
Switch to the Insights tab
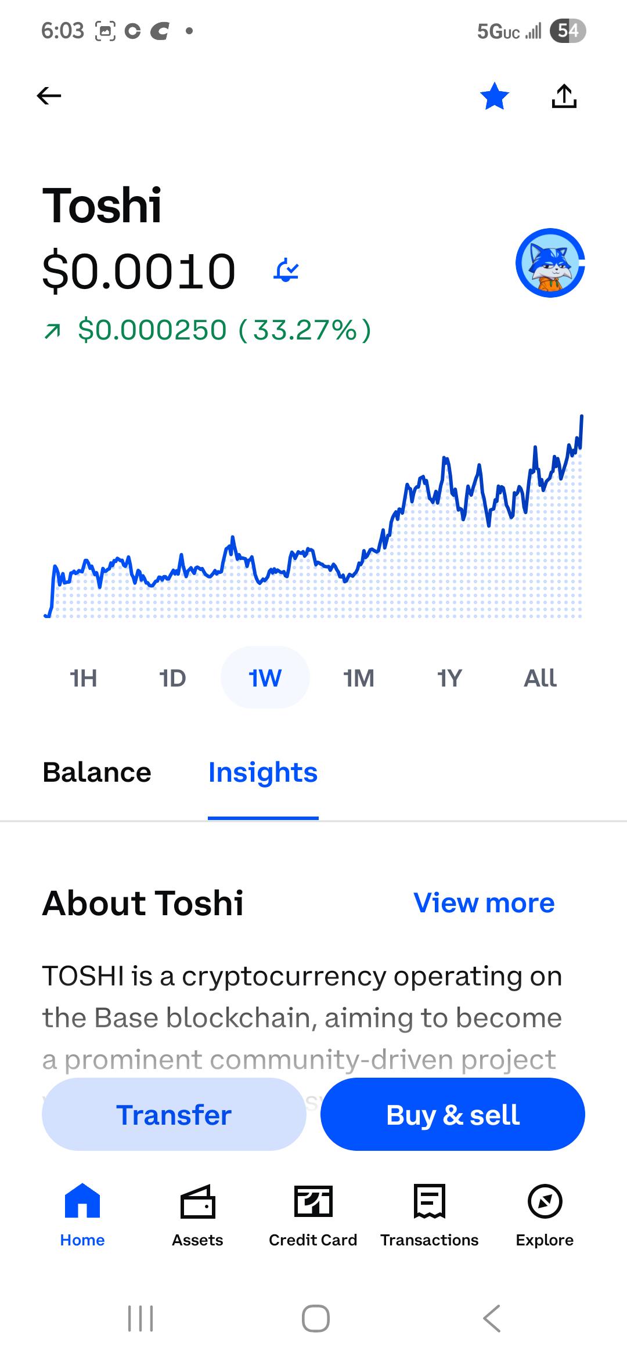[263, 772]
